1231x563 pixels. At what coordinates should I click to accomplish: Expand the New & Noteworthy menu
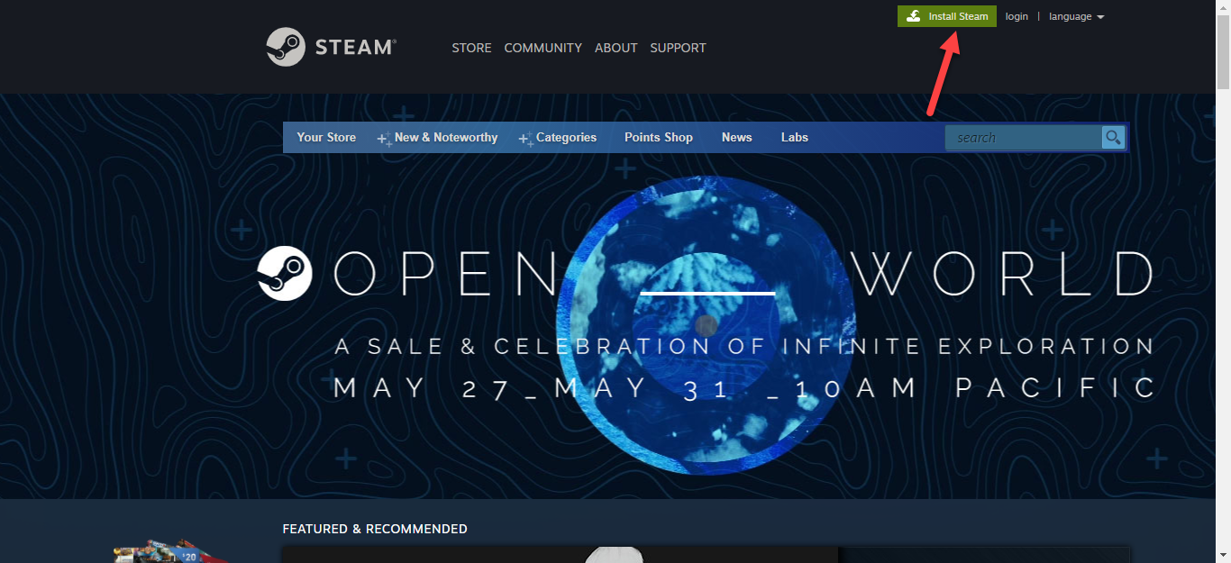(445, 138)
